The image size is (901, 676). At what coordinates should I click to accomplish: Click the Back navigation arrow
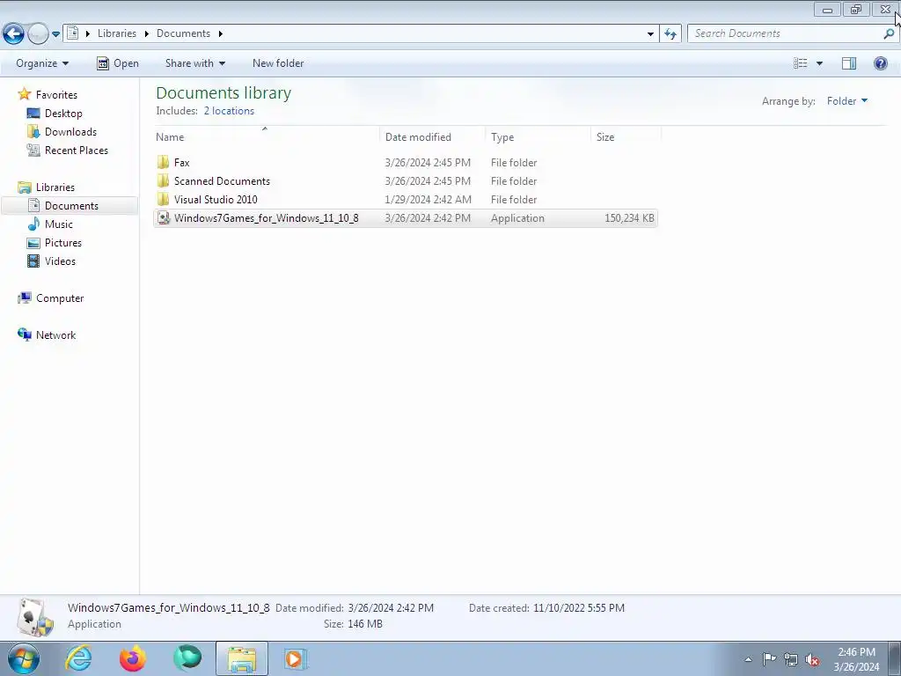14,34
